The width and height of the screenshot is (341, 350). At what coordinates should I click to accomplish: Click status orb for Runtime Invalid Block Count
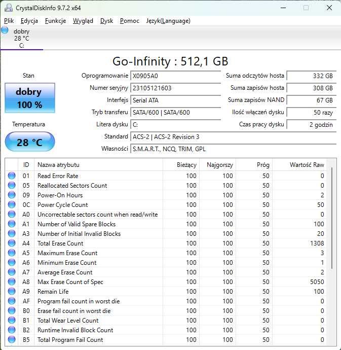click(12, 330)
